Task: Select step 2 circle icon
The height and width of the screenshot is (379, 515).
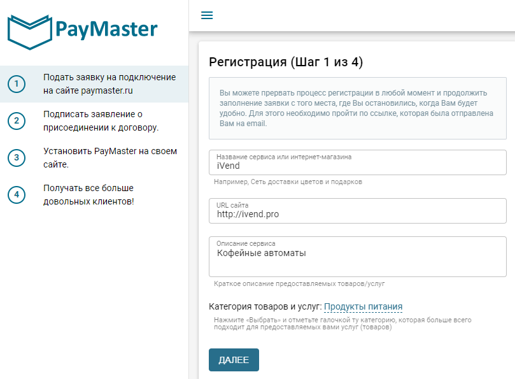Action: [x=17, y=120]
